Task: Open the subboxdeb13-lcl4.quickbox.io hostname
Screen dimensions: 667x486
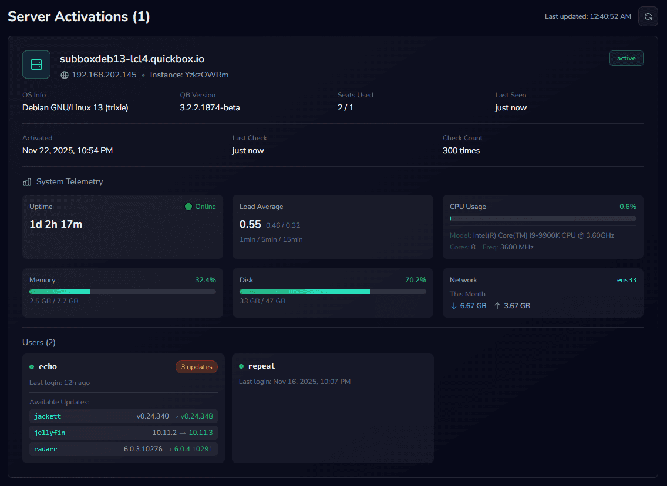Action: [x=132, y=59]
